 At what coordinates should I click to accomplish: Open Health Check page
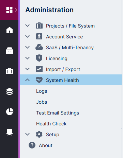pos(51,124)
